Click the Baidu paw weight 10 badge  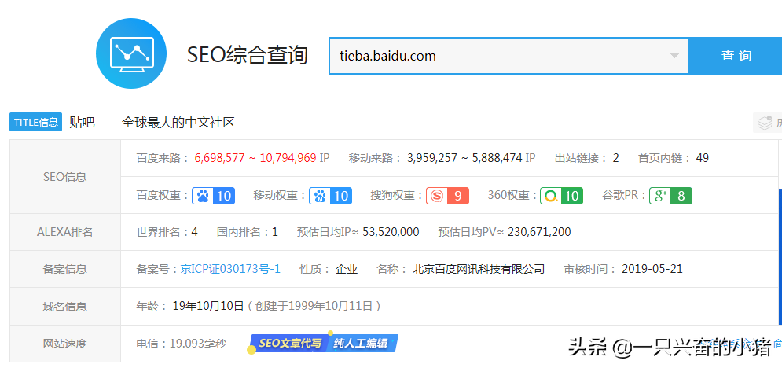point(214,196)
